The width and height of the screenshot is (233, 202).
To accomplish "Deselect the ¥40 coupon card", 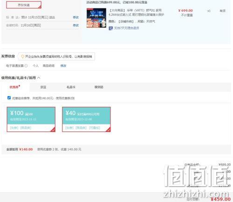I will click(86, 119).
